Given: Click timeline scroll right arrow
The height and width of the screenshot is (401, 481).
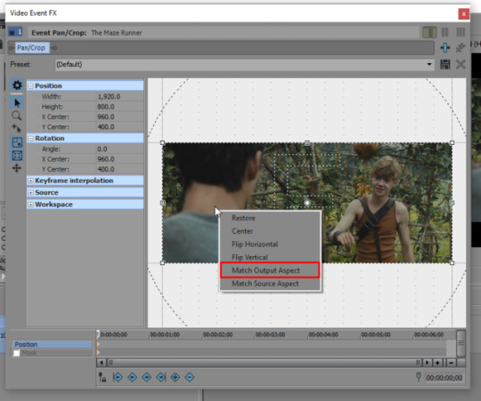Looking at the screenshot, I should (x=427, y=363).
